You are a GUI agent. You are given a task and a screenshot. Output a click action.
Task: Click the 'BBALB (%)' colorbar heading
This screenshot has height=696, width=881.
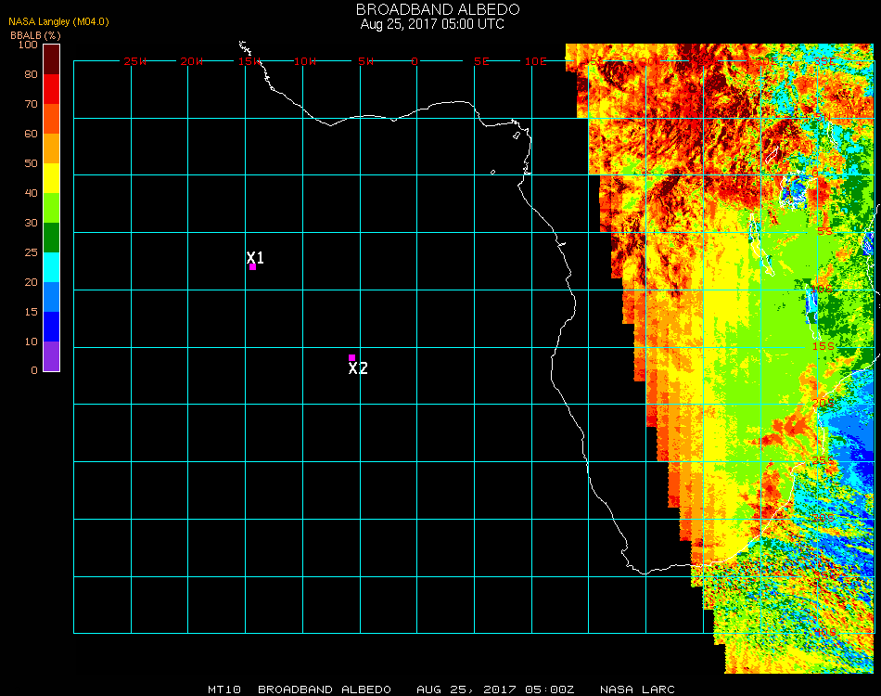(x=35, y=35)
